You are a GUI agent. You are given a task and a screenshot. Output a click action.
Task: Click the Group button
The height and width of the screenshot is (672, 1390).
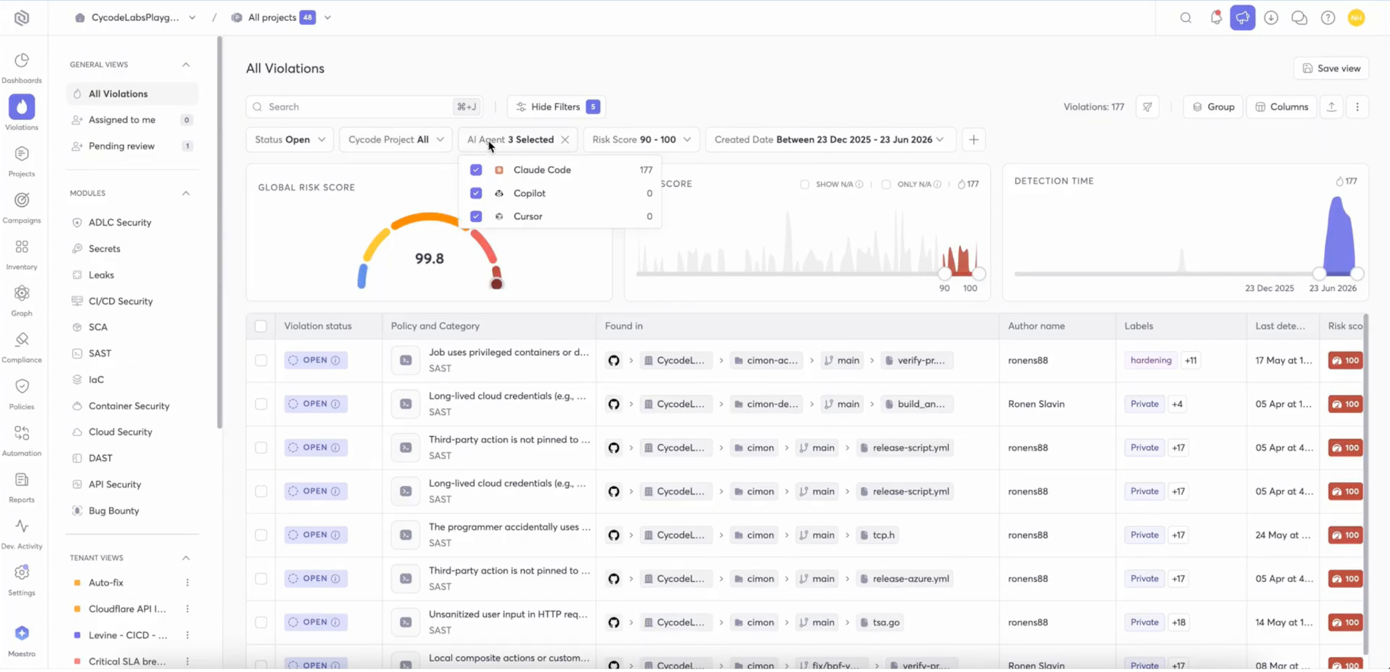point(1213,106)
